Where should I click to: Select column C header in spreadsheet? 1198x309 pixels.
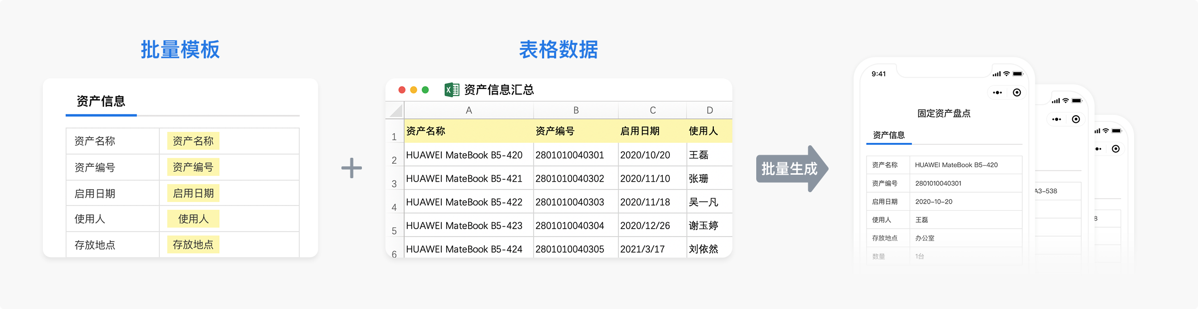click(652, 110)
